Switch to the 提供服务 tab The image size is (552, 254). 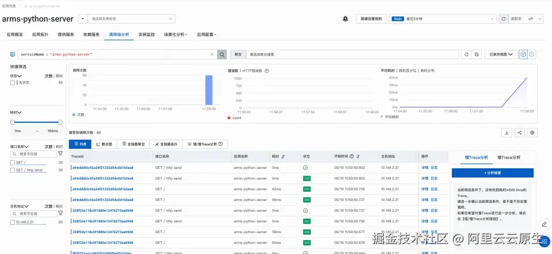pyautogui.click(x=66, y=35)
